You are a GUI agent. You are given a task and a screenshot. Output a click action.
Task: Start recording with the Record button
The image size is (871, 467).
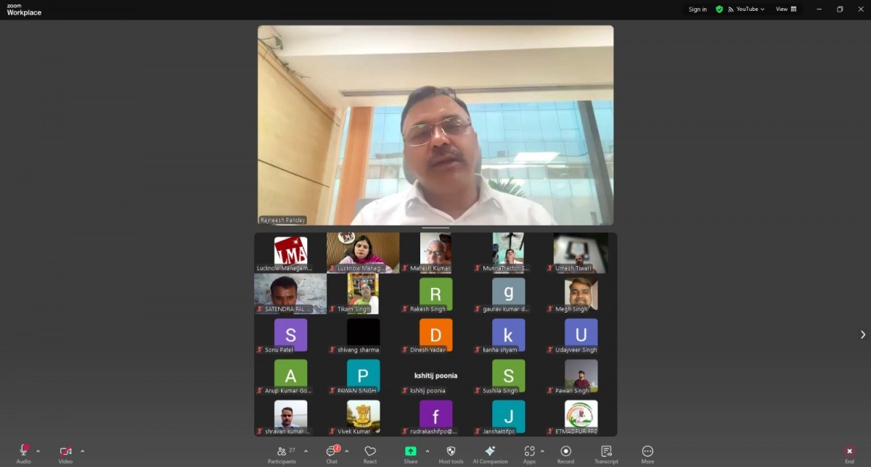click(x=565, y=454)
